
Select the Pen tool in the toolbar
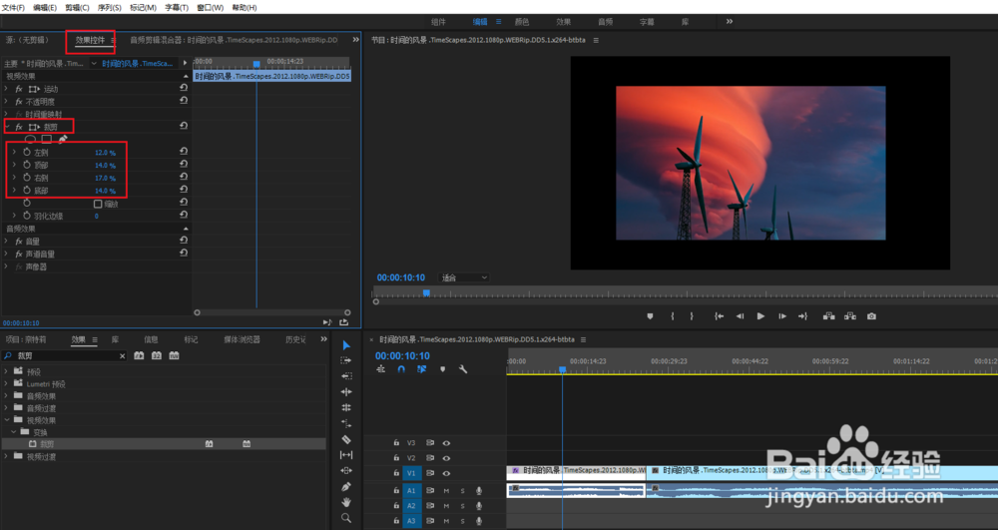click(346, 486)
